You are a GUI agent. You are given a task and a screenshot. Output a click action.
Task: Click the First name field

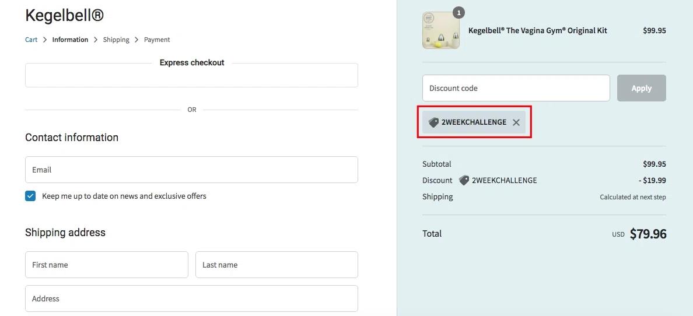coord(106,265)
